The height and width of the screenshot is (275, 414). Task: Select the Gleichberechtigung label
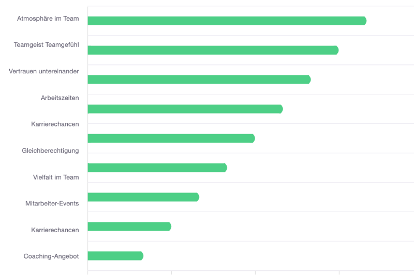point(50,151)
